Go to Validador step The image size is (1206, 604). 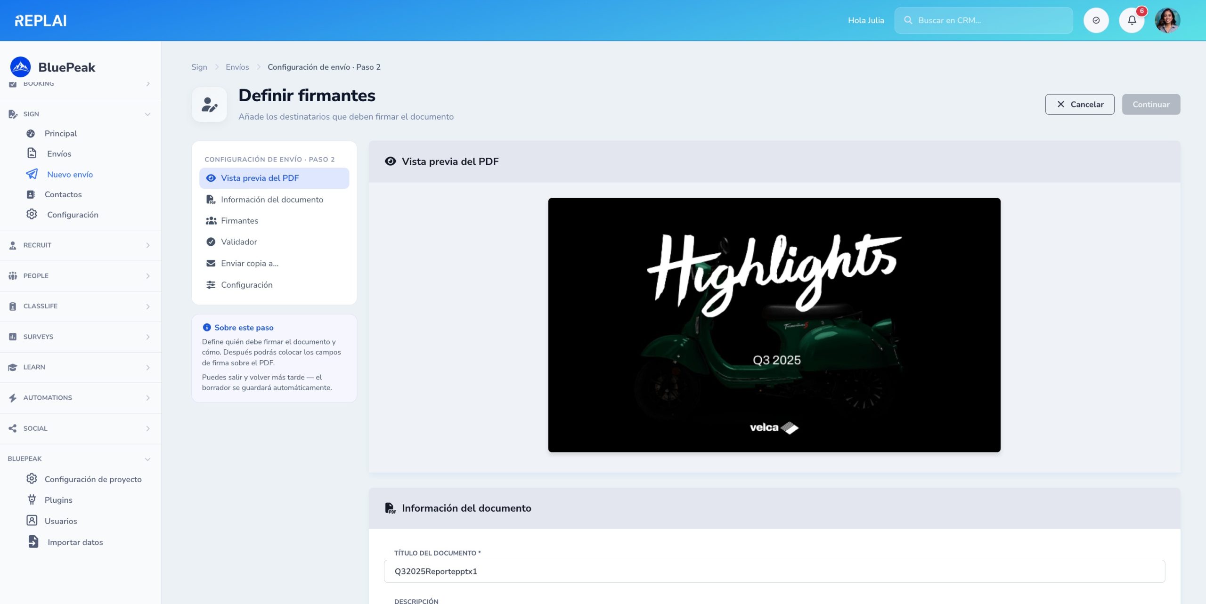point(274,242)
